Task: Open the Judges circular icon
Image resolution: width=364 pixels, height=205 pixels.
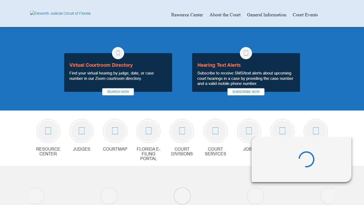Action: point(82,131)
